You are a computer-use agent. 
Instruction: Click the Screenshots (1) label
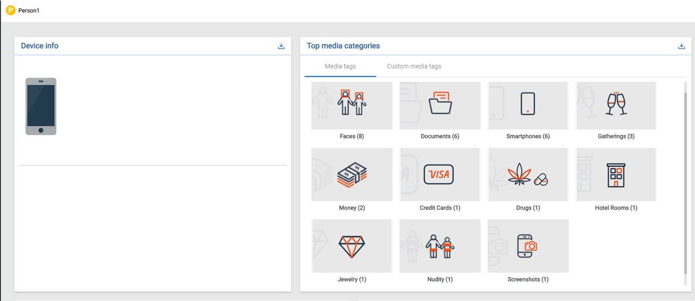528,280
